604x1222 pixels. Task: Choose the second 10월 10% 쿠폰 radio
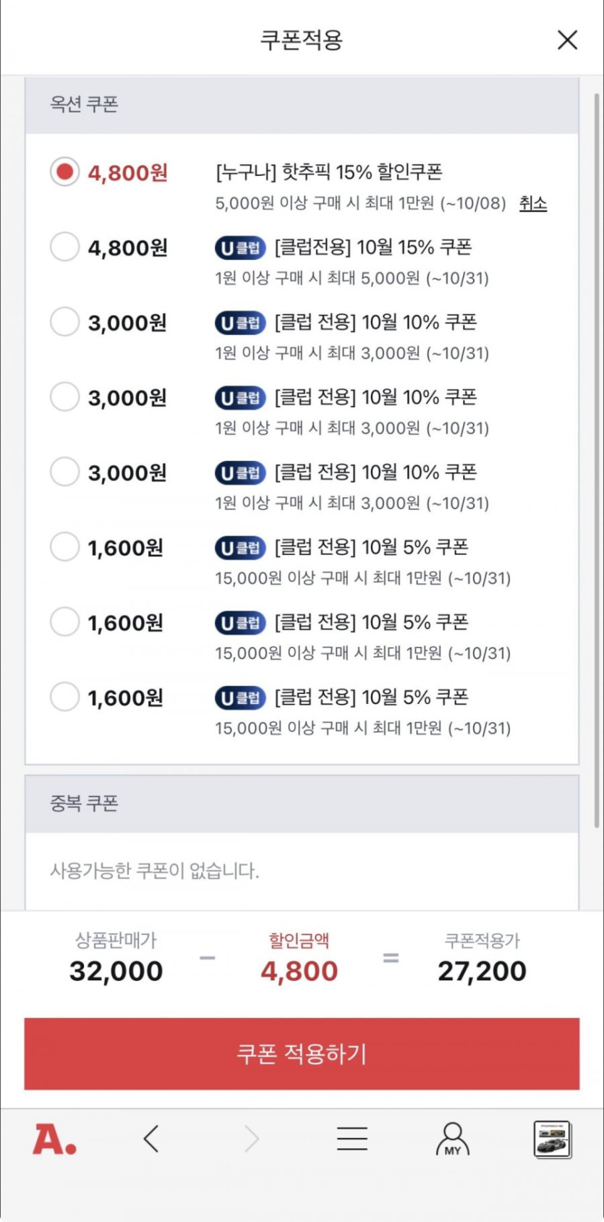(x=64, y=396)
